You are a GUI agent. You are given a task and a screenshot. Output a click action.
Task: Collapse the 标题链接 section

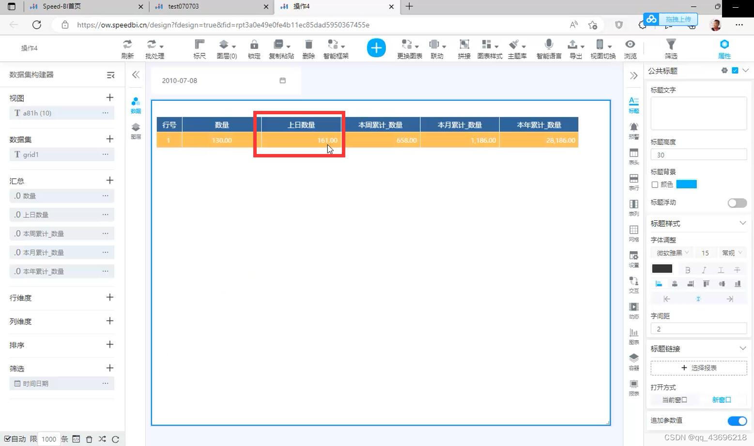point(742,349)
